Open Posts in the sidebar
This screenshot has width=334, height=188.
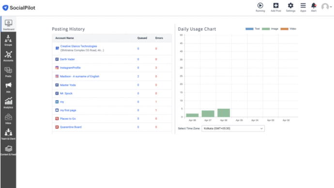click(8, 72)
